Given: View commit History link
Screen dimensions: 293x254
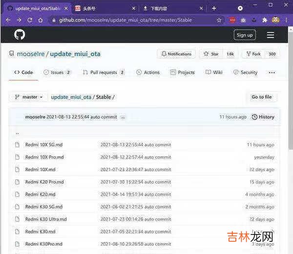Looking at the screenshot, I should pos(263,117).
